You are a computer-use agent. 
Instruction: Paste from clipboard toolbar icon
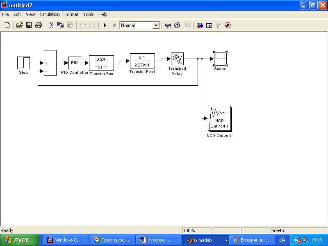(70, 25)
